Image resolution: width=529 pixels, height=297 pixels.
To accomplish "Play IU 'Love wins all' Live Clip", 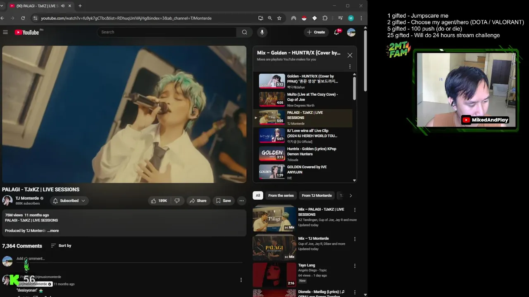I will click(x=305, y=136).
